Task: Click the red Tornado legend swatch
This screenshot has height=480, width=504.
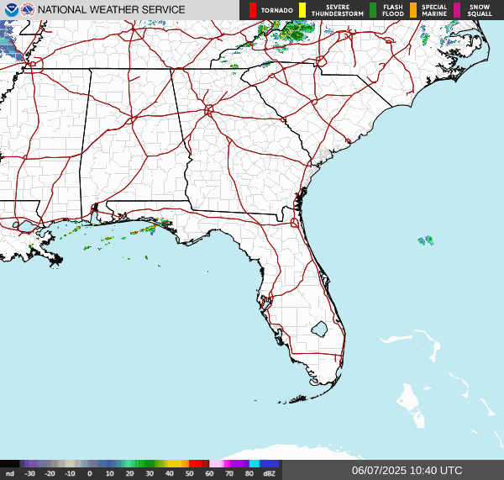Action: tap(253, 10)
